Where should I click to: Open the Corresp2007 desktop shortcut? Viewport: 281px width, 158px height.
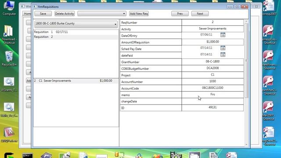pyautogui.click(x=270, y=8)
